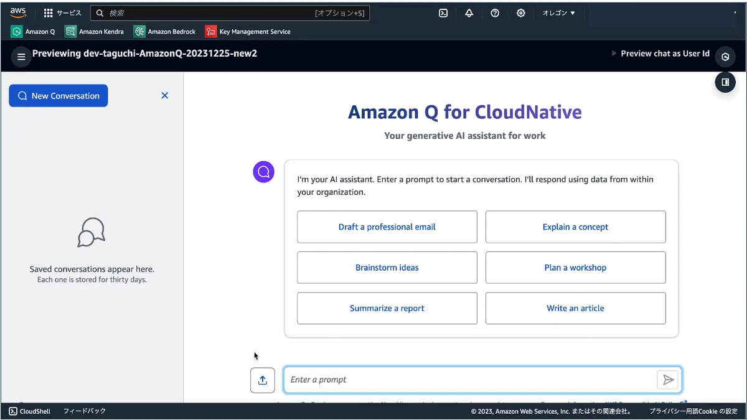Start a New Conversation
The width and height of the screenshot is (747, 420).
click(x=59, y=96)
